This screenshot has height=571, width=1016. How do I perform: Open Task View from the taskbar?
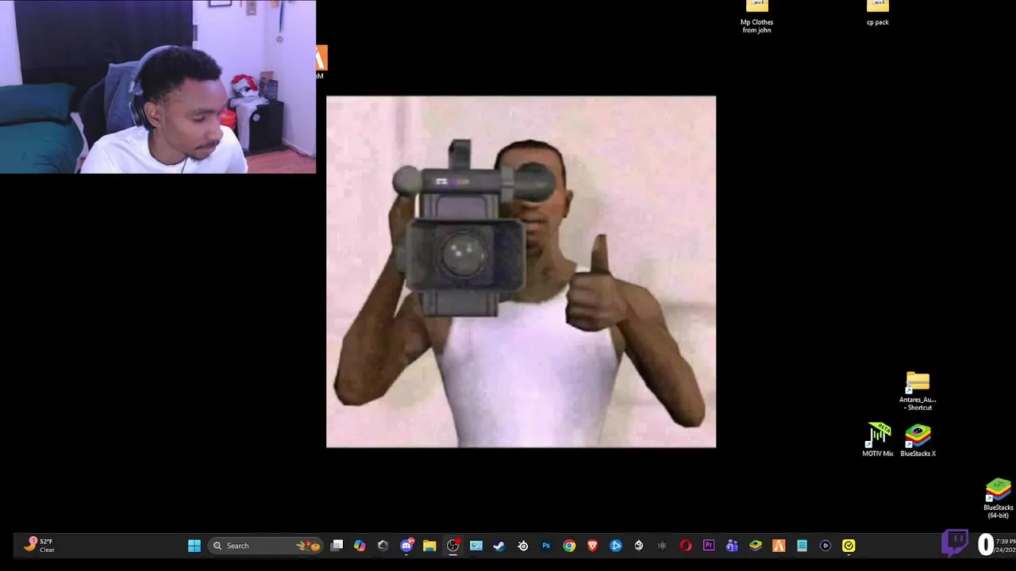[337, 546]
